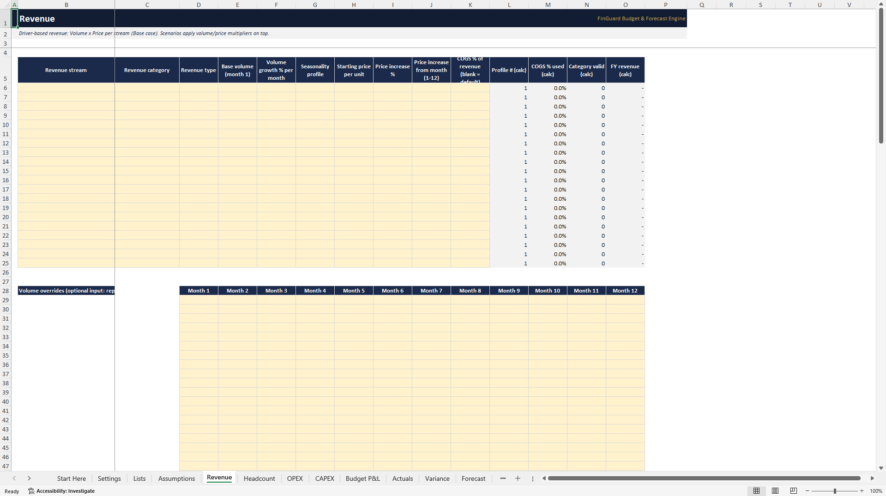
Task: Add a new sheet with plus icon
Action: pos(518,478)
